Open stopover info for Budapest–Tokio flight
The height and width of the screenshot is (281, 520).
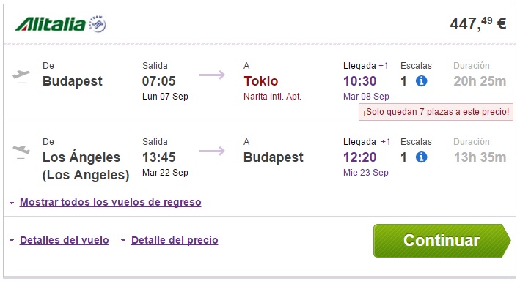tap(421, 80)
